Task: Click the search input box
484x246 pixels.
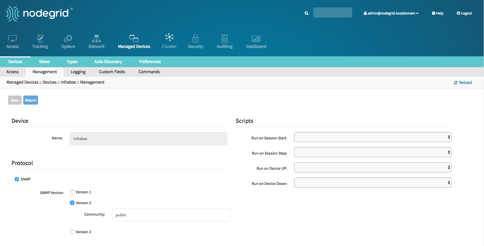Action: click(x=333, y=12)
